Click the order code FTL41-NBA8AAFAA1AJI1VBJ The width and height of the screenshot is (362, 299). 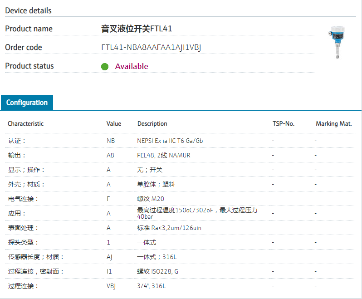coord(151,48)
